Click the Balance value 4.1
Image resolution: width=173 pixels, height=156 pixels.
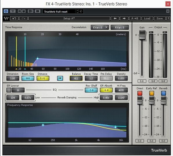76,78
